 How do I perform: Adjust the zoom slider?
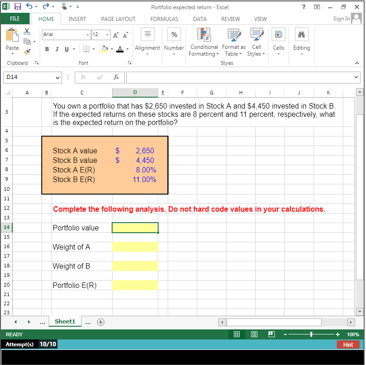click(312, 334)
